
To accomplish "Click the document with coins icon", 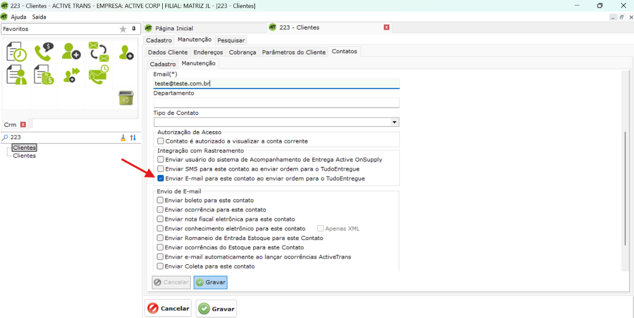I will click(x=44, y=75).
